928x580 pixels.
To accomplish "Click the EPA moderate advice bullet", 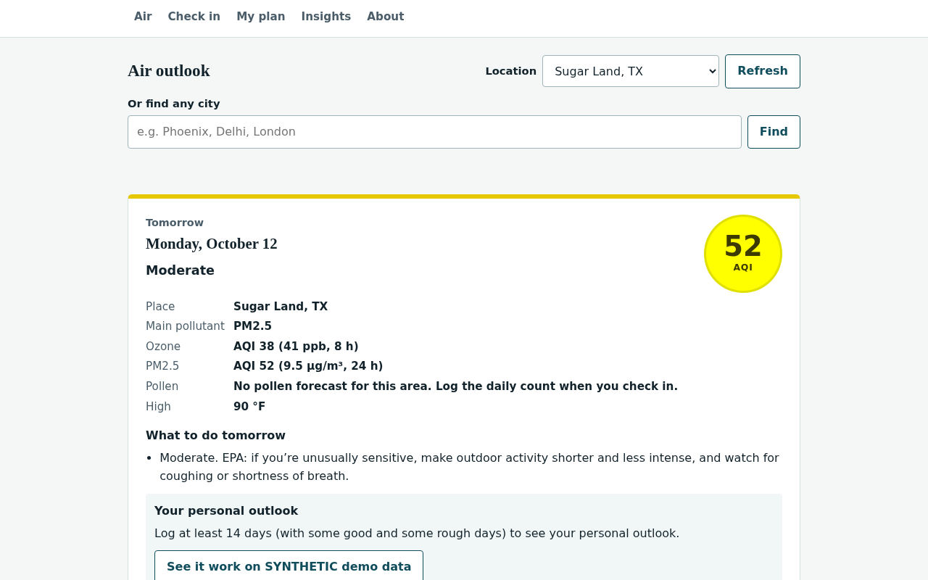I will tap(469, 467).
